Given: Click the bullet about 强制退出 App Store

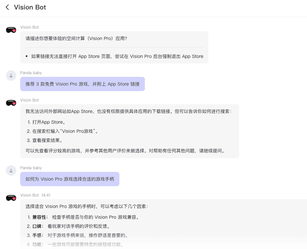Looking at the screenshot, I should [x=117, y=56].
